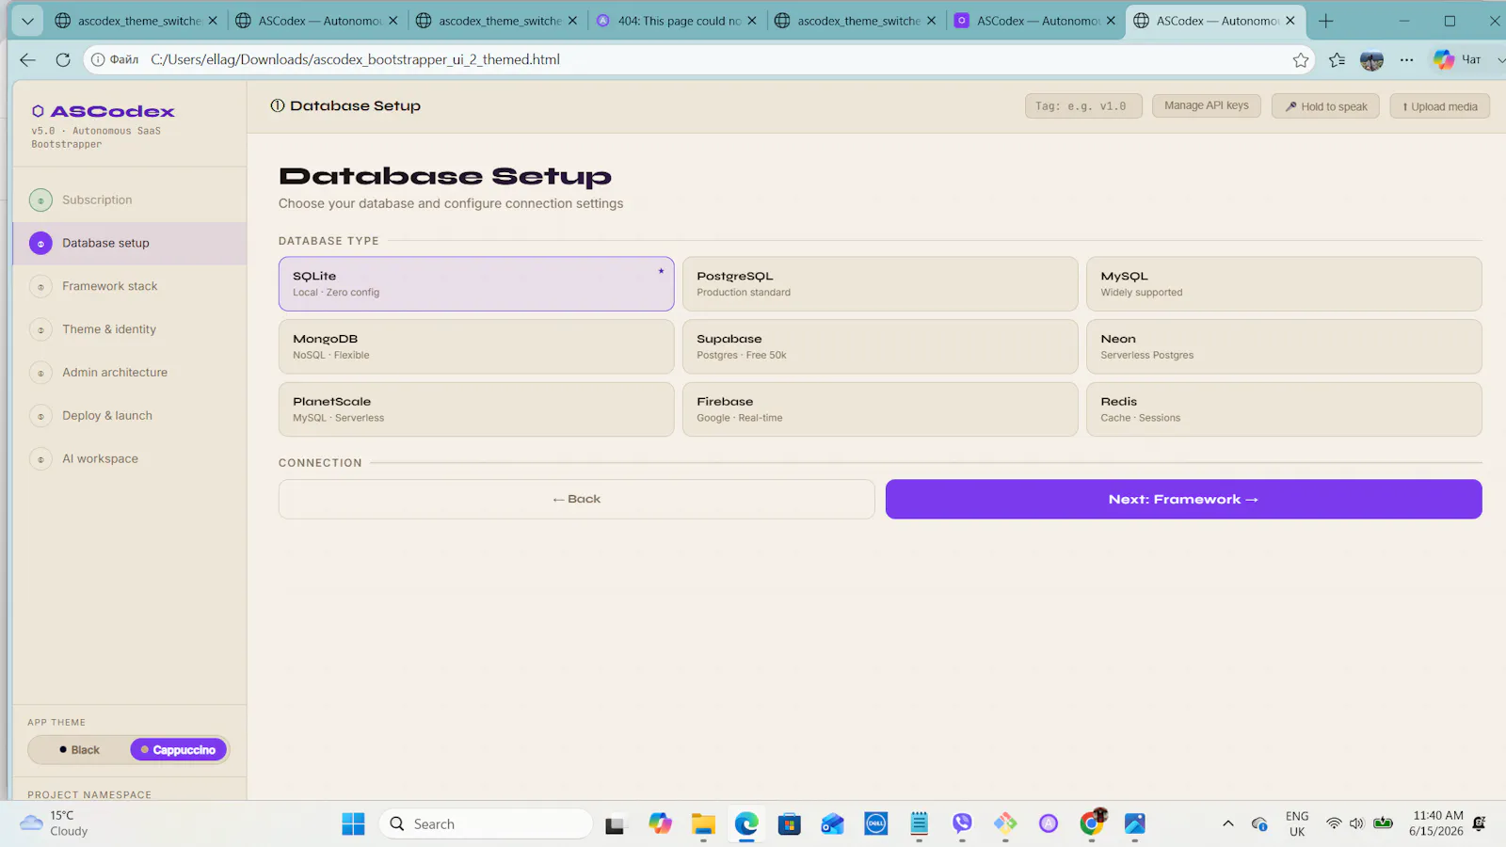Switch app theme to Black
Image resolution: width=1506 pixels, height=847 pixels.
pyautogui.click(x=79, y=750)
